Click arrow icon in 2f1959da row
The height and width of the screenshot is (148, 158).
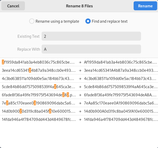[x=80, y=62]
